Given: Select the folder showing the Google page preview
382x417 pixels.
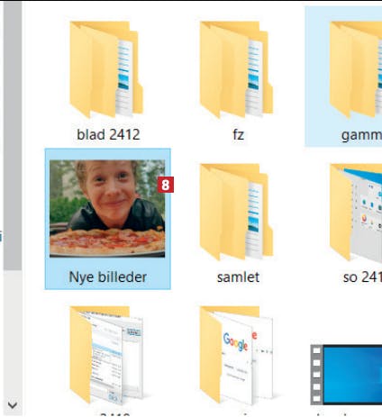Looking at the screenshot, I should 236,355.
